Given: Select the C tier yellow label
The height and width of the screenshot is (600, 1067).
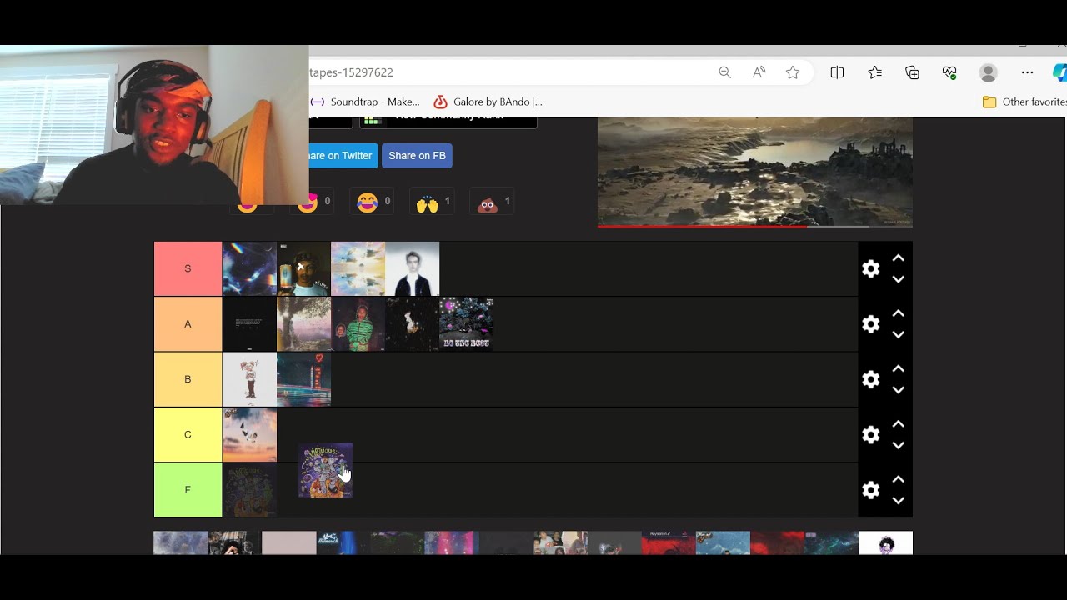Looking at the screenshot, I should [x=188, y=434].
